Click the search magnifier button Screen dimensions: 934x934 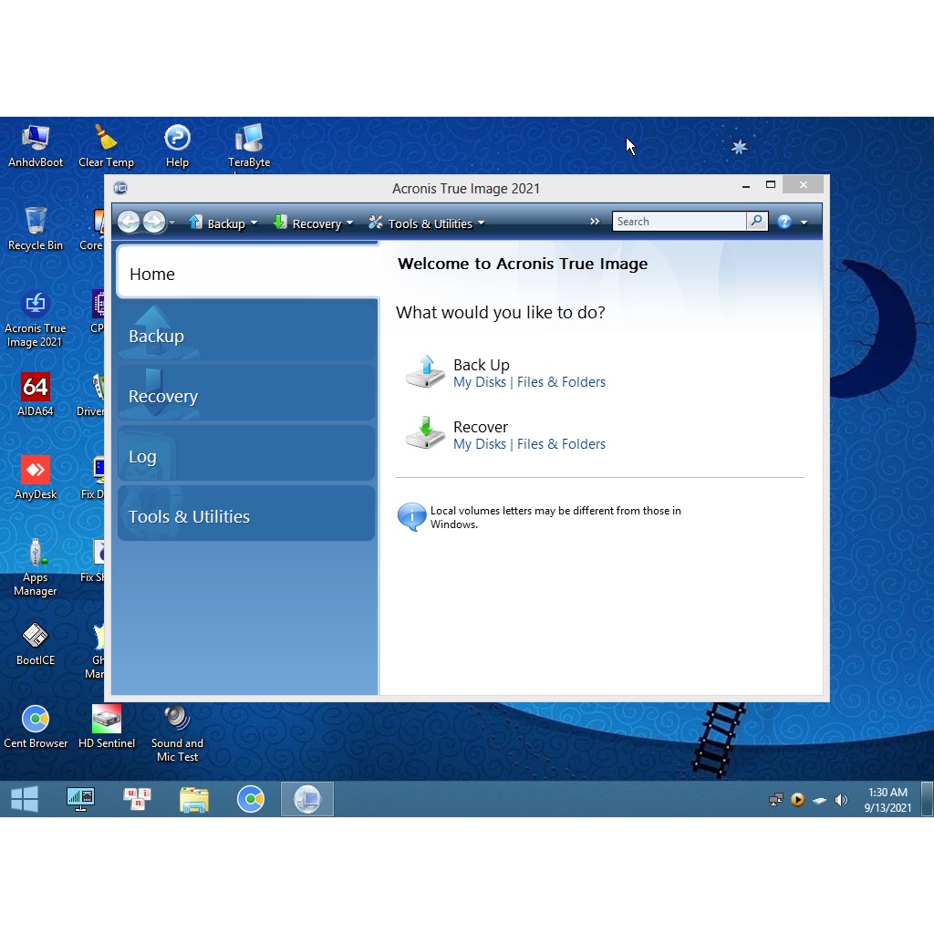pos(756,222)
